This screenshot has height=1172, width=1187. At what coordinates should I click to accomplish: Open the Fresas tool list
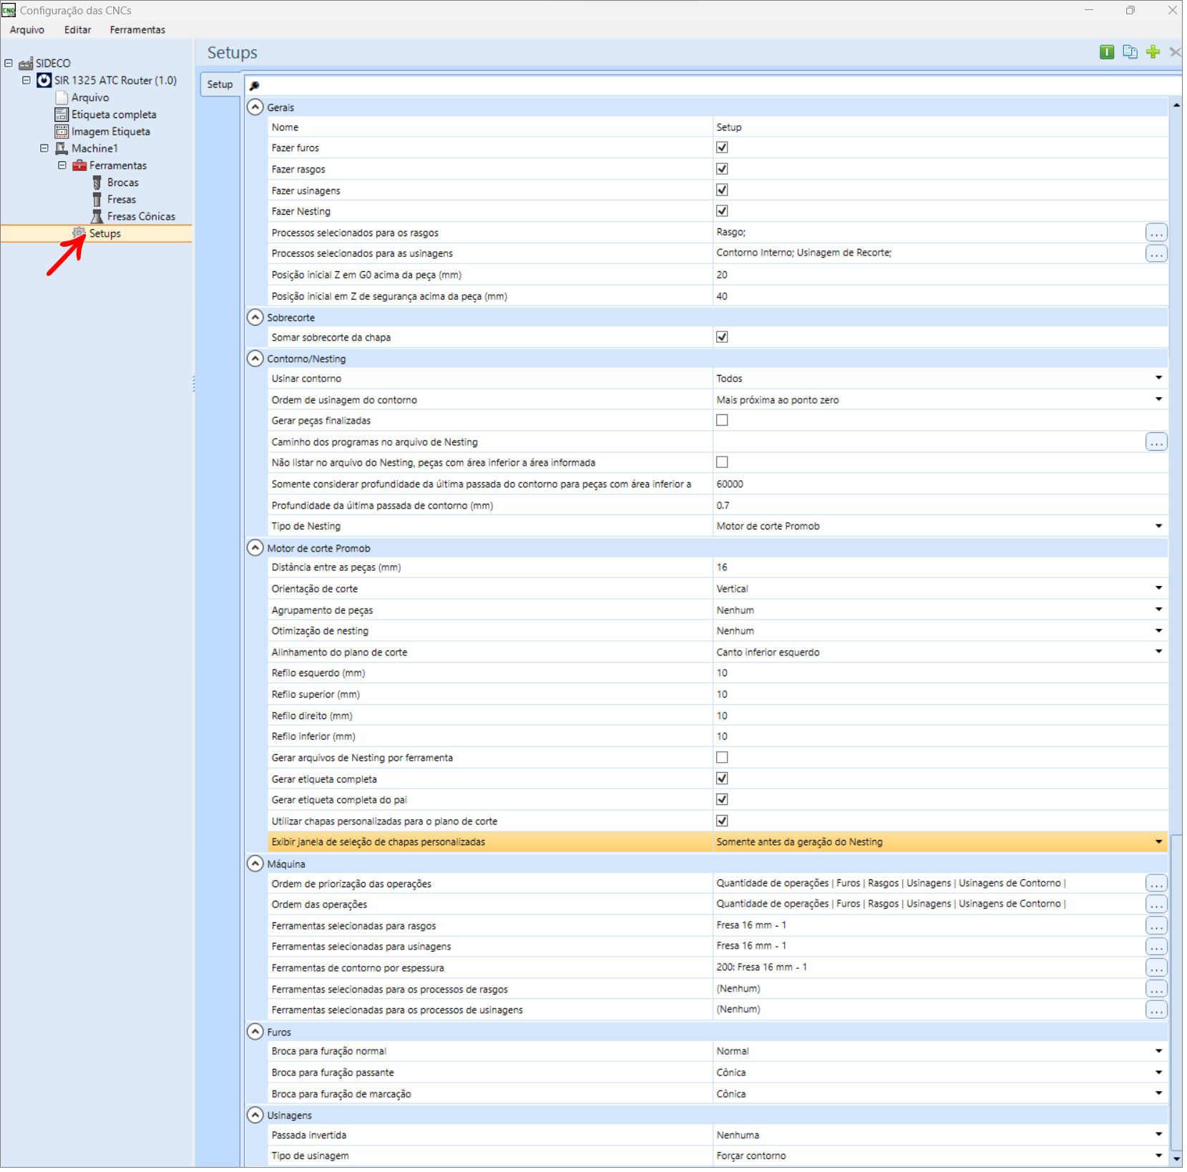122,200
